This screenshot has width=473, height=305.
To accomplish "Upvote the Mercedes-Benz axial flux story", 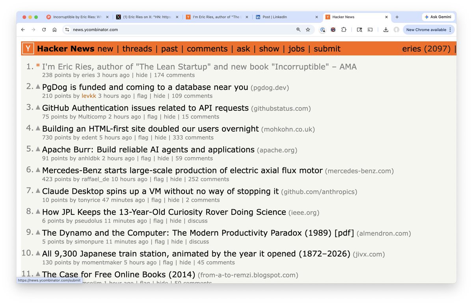I will [38, 170].
